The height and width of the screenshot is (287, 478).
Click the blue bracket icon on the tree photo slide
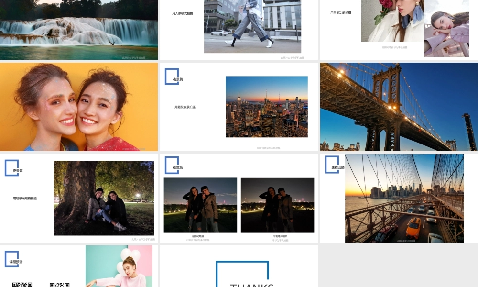pos(12,168)
